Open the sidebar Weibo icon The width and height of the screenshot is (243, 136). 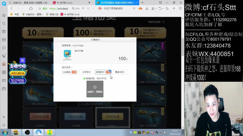4,64
